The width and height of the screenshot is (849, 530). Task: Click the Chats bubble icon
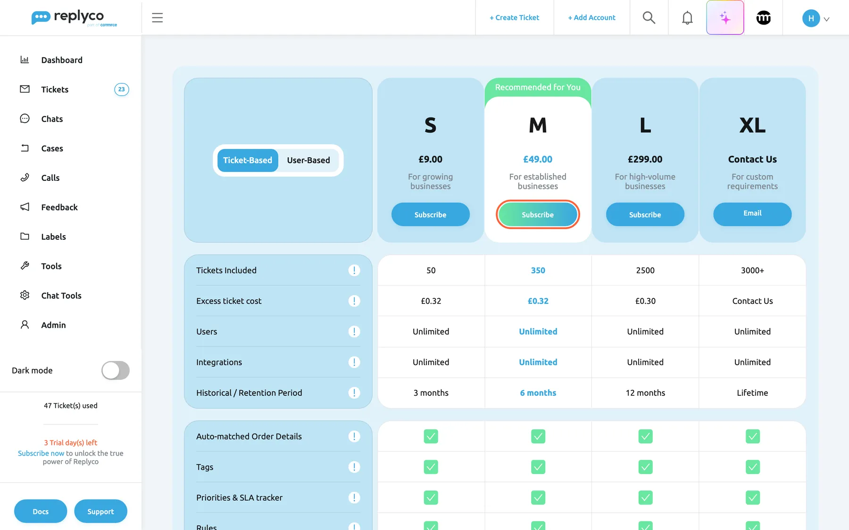pyautogui.click(x=25, y=118)
